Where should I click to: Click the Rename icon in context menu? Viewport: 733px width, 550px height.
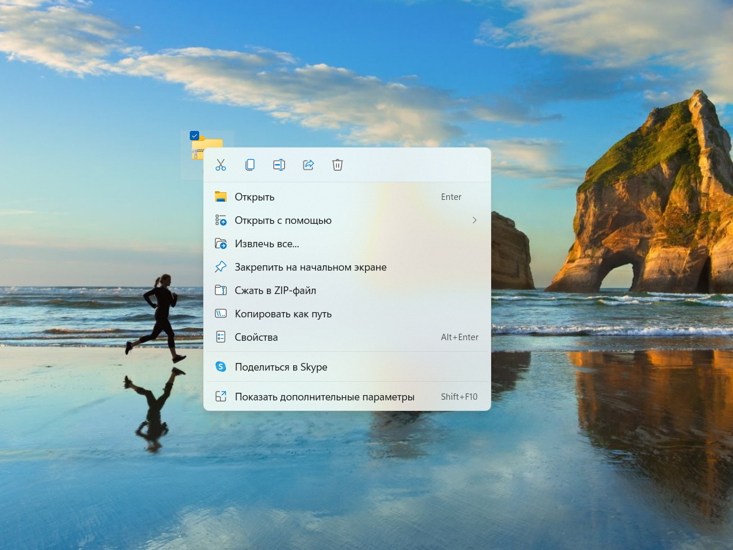point(279,165)
